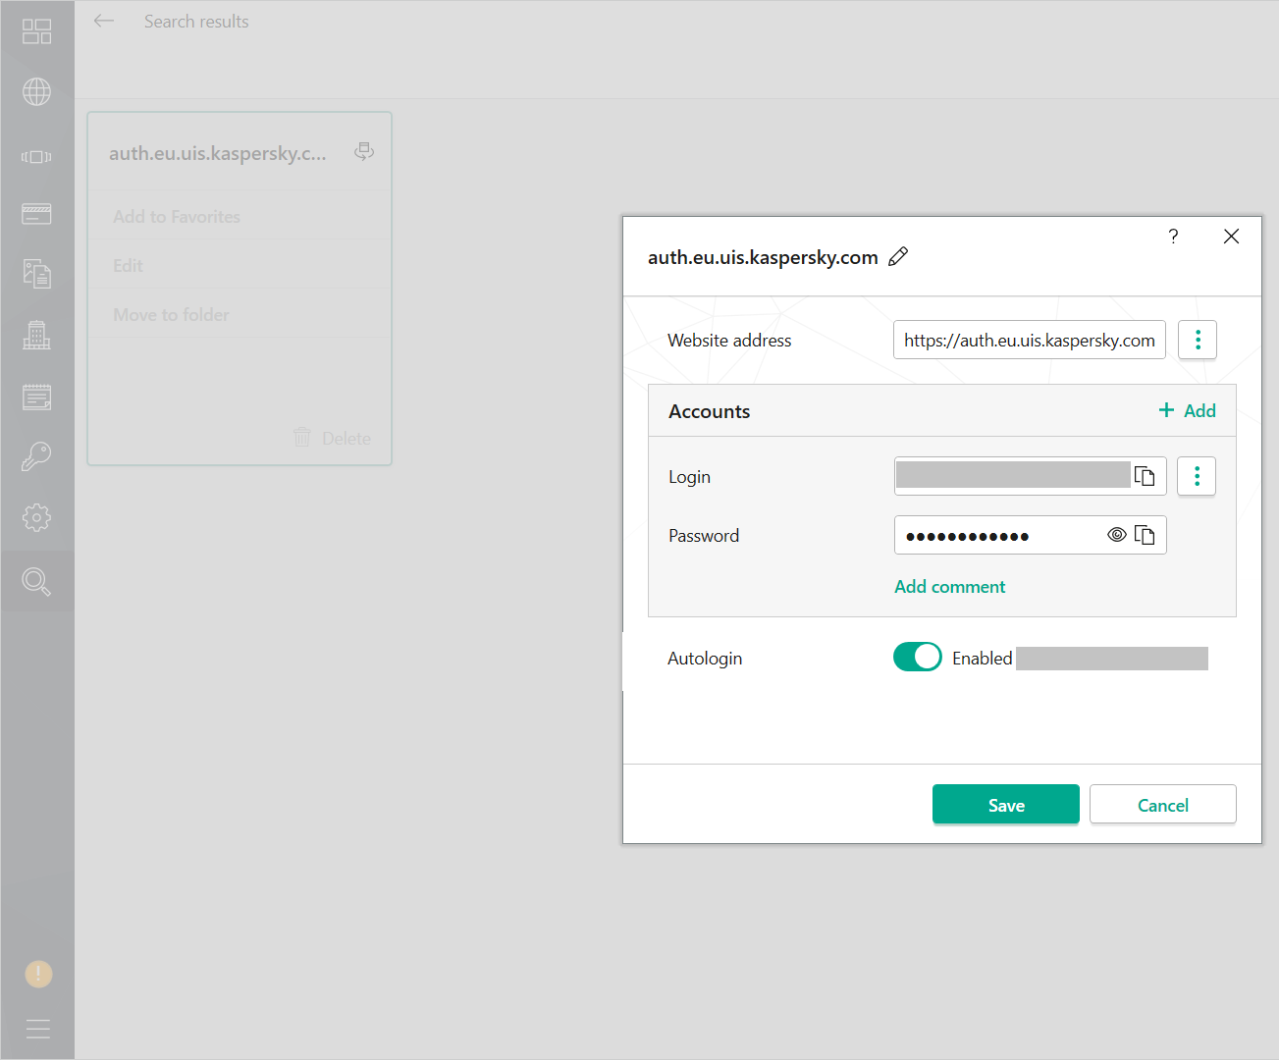This screenshot has height=1060, width=1279.
Task: Click the Website address input field
Action: point(1030,340)
